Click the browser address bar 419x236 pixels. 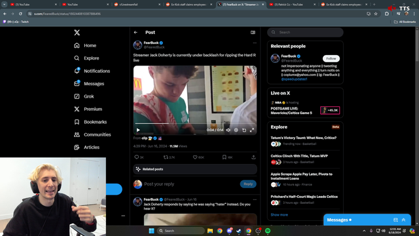click(198, 14)
